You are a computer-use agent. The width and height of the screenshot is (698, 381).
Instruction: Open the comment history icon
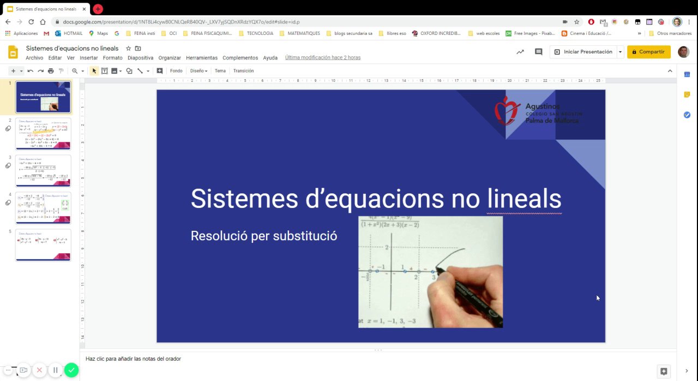pos(539,52)
